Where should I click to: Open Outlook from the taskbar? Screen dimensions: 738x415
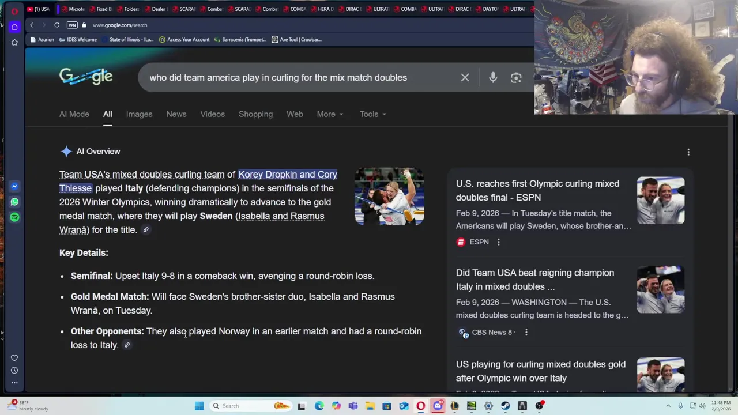pos(404,406)
